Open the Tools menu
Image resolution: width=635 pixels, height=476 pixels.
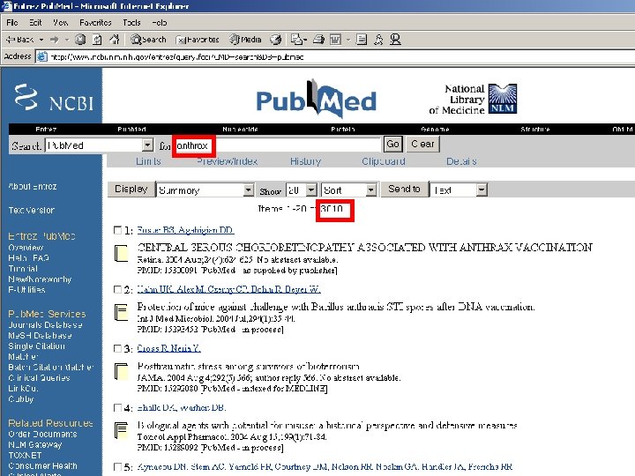coord(131,23)
